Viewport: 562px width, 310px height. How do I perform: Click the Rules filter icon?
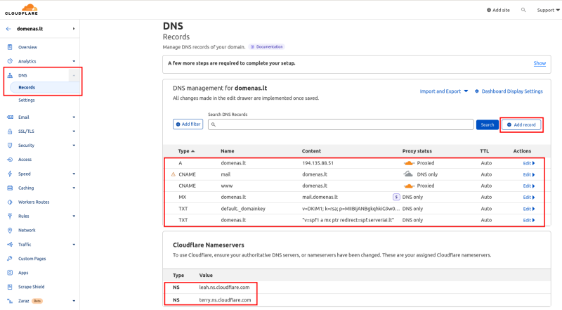tap(10, 216)
